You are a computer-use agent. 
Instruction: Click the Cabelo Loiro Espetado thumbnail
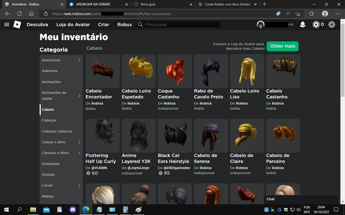tap(139, 71)
